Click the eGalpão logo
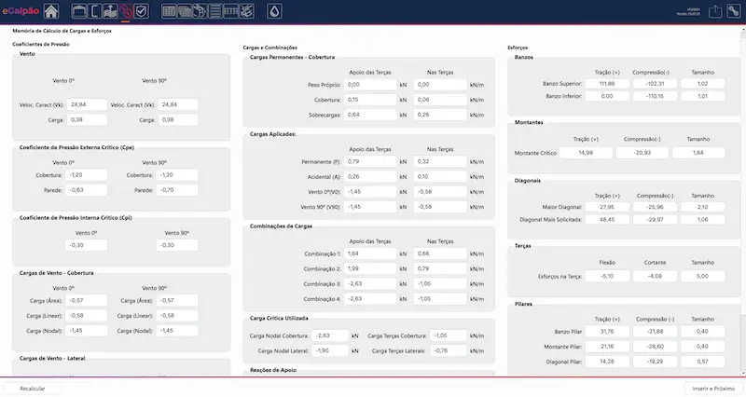 (20, 11)
